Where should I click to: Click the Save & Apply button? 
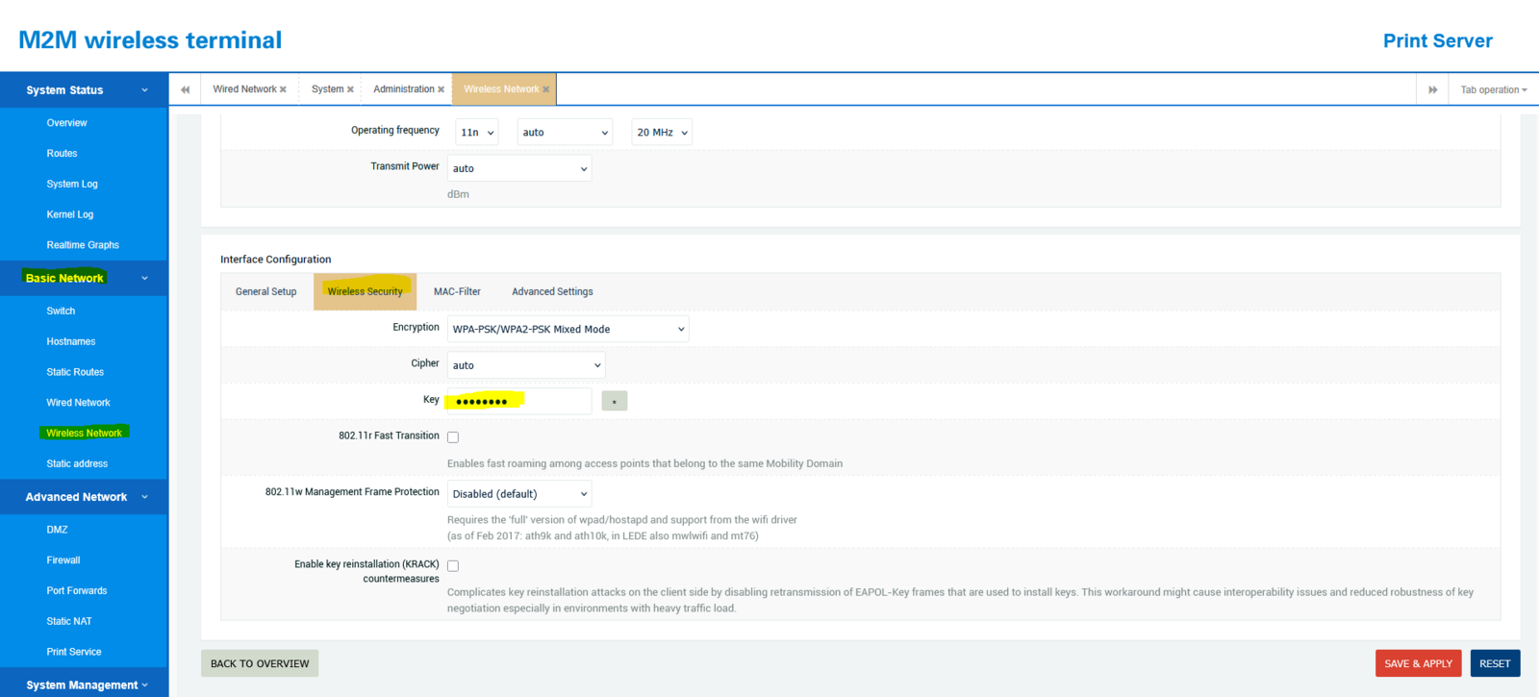[x=1418, y=663]
